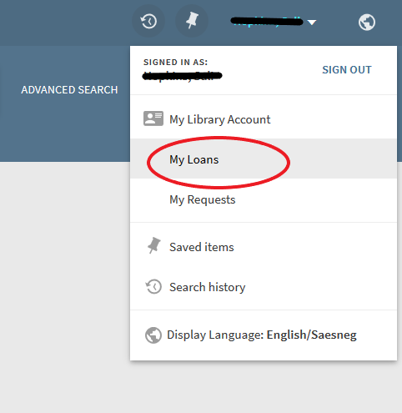
Task: Open search history icon in top bar
Action: pos(148,21)
